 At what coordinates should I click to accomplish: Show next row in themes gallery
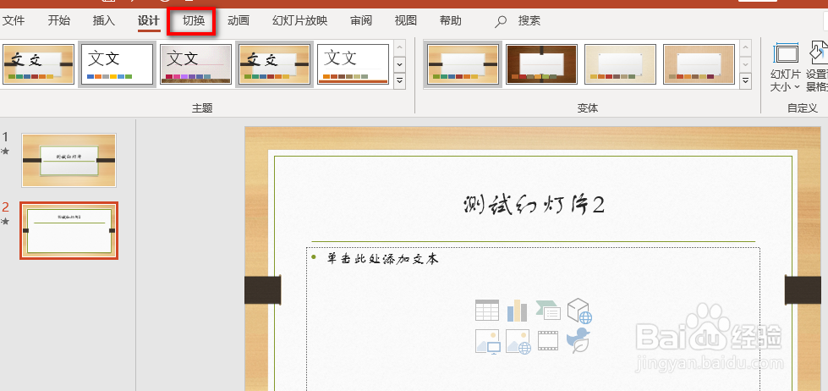point(400,64)
